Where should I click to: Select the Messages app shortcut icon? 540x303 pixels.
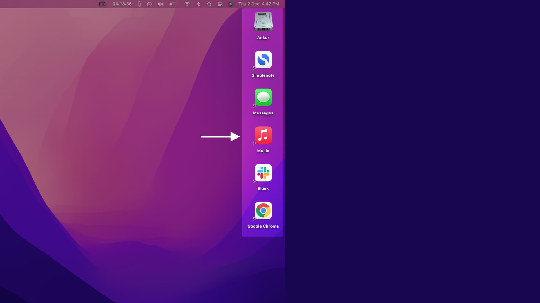(x=263, y=97)
